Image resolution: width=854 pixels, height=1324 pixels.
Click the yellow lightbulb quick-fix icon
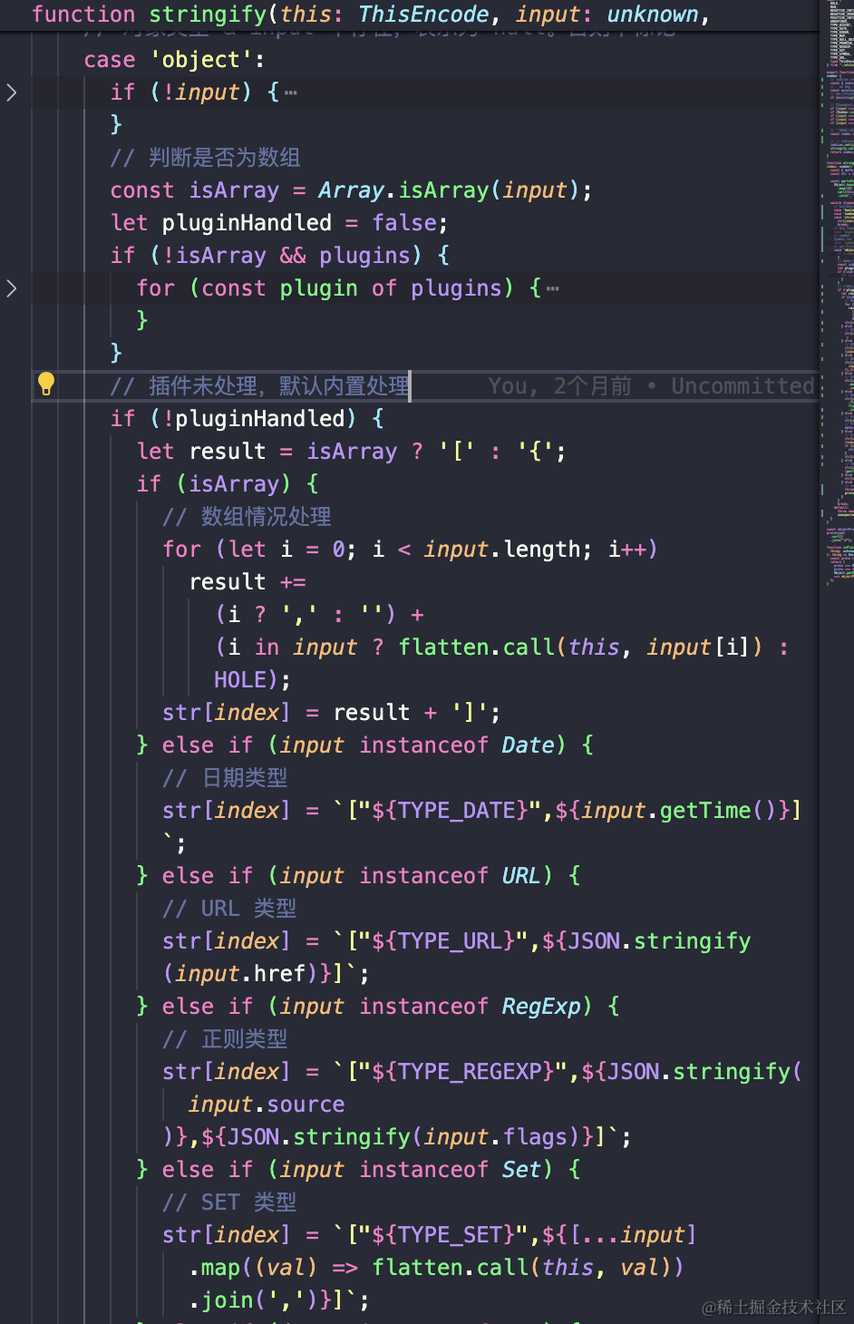(46, 385)
